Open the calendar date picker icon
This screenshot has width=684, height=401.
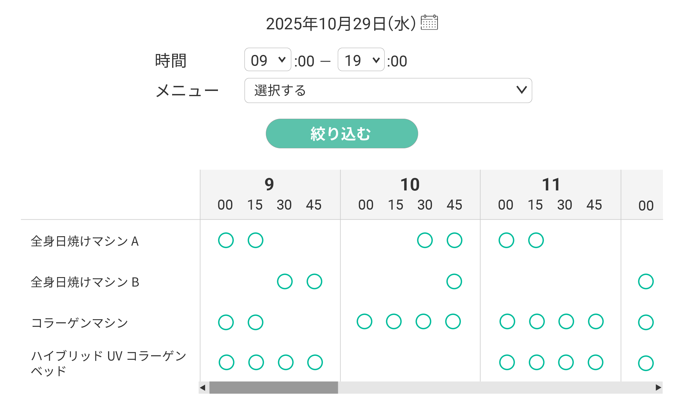(x=429, y=23)
